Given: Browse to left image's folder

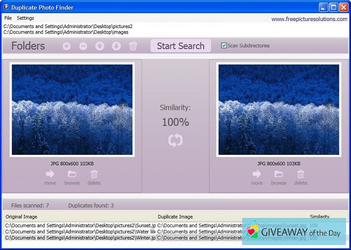Looking at the screenshot, I should [72, 177].
